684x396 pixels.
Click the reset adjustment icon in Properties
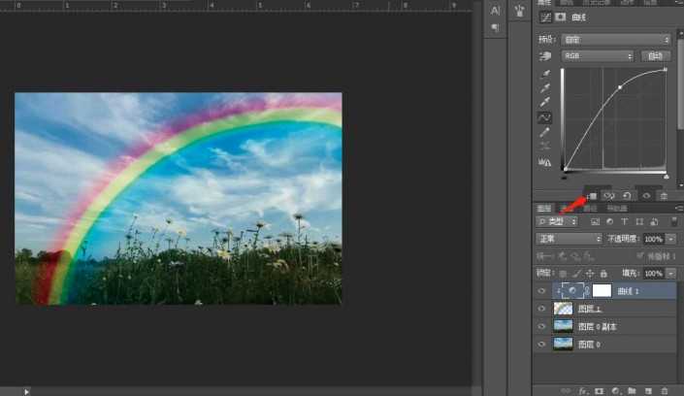coord(629,195)
